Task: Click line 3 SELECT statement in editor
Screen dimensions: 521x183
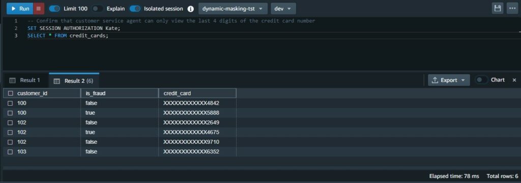Action: pyautogui.click(x=68, y=36)
